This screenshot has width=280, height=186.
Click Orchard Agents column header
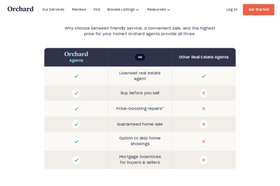[x=76, y=57]
